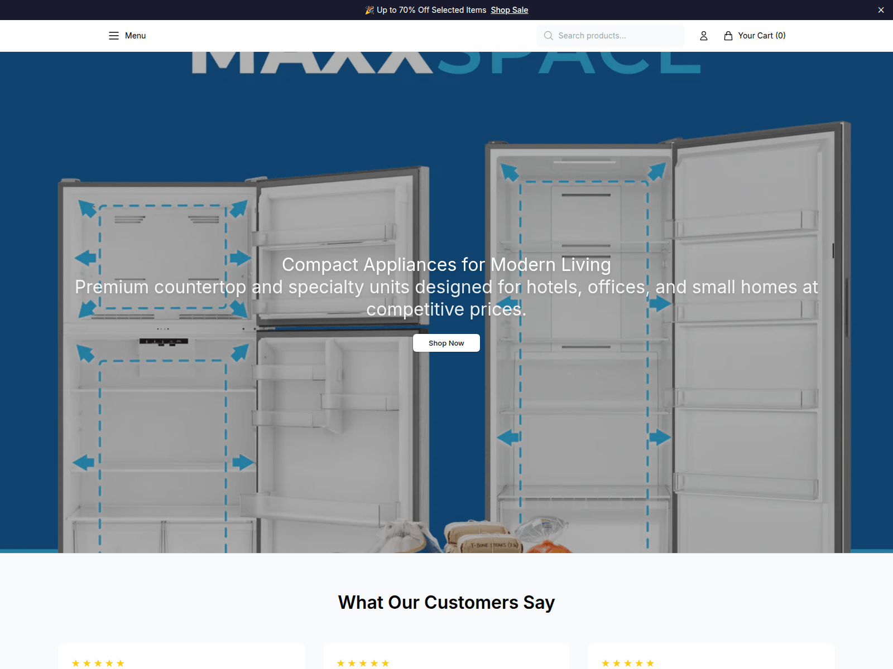Click the What Our Customers Say heading

coord(446,603)
